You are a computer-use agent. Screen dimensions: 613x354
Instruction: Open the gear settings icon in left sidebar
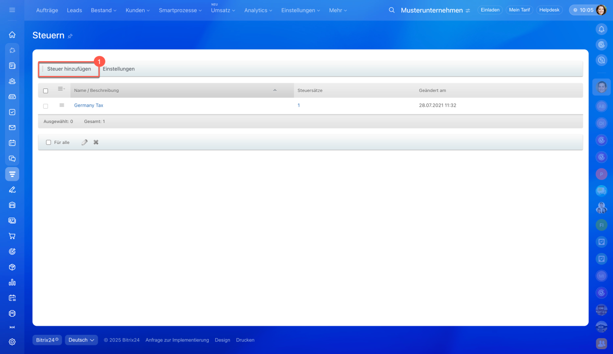click(x=12, y=342)
